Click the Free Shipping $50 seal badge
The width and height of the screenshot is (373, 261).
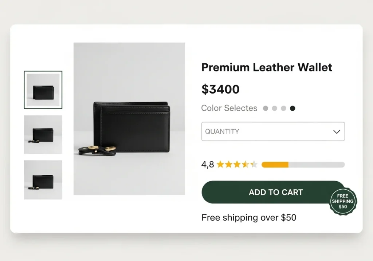tap(343, 201)
